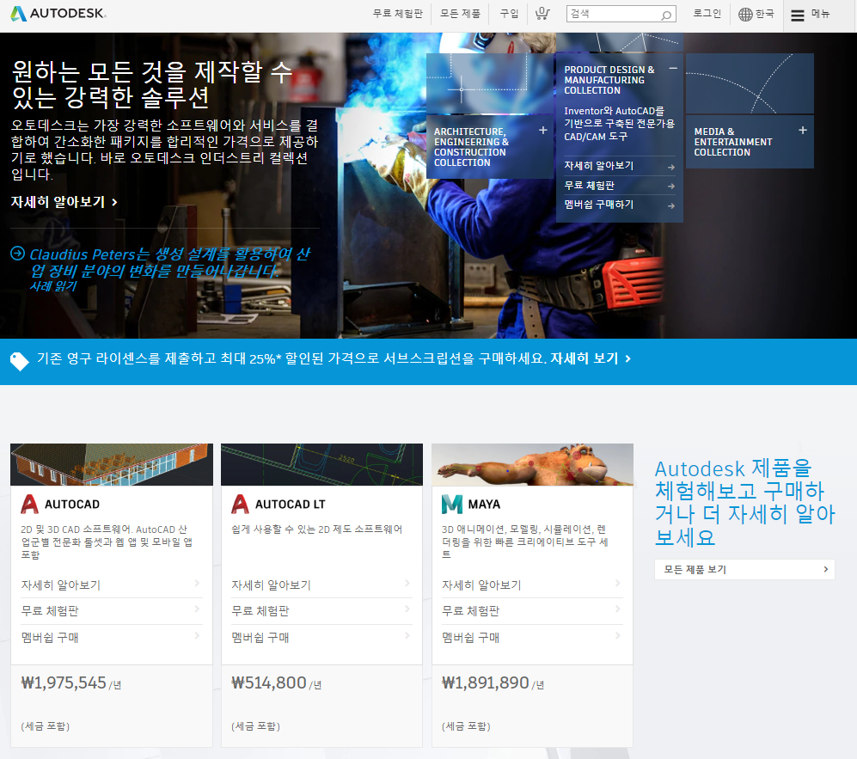
Task: Open the Maya creature thumbnail
Action: tap(532, 464)
